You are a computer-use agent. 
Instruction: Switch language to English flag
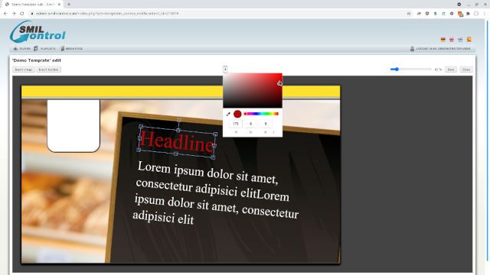[x=452, y=40]
